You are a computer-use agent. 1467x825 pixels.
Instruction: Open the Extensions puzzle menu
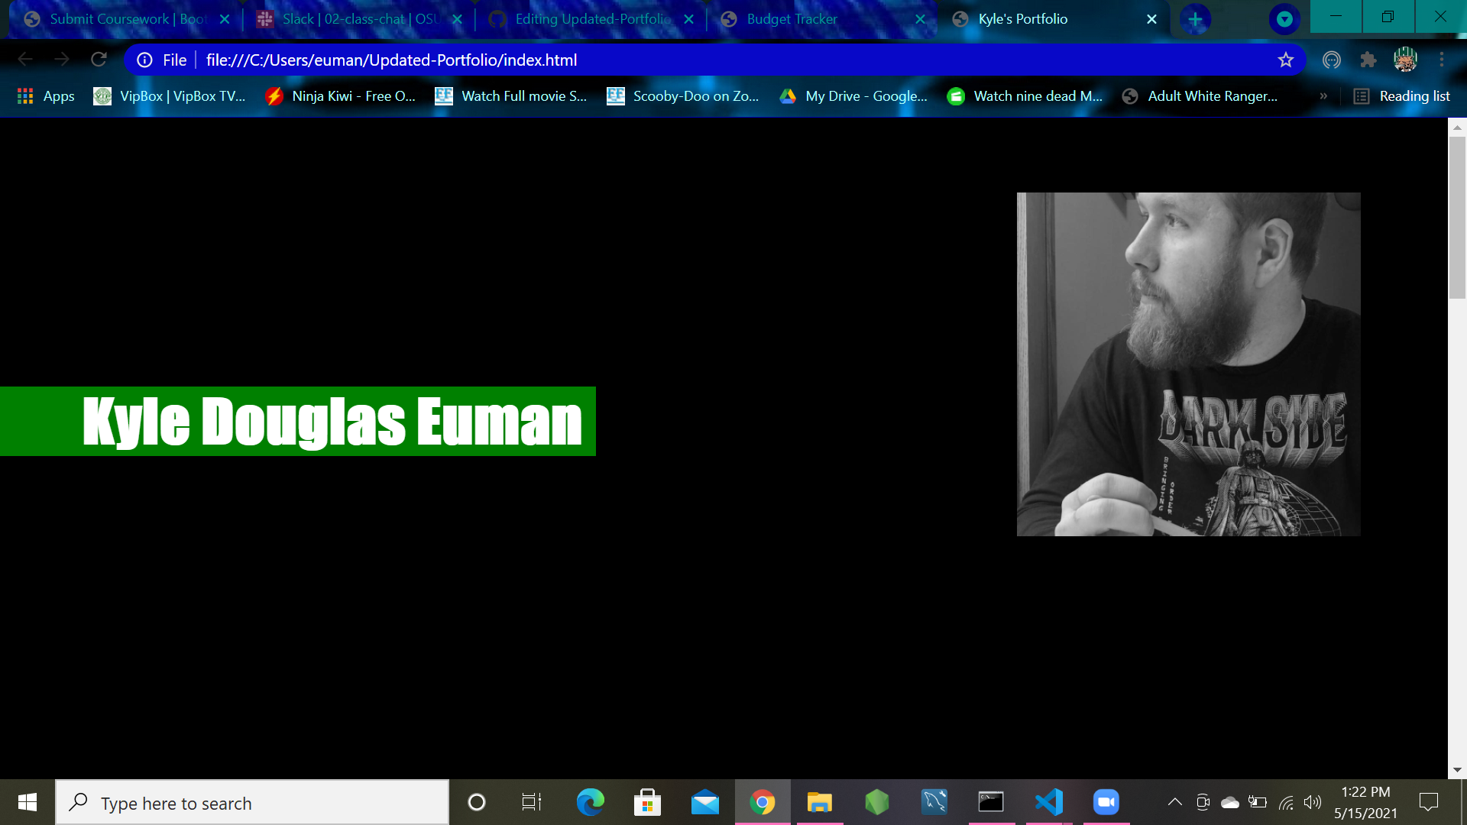tap(1368, 60)
